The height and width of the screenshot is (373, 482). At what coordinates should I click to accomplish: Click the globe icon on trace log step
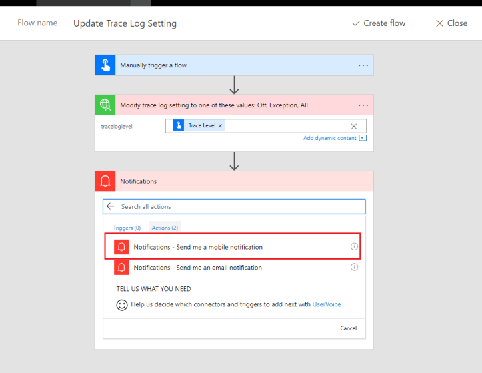105,105
